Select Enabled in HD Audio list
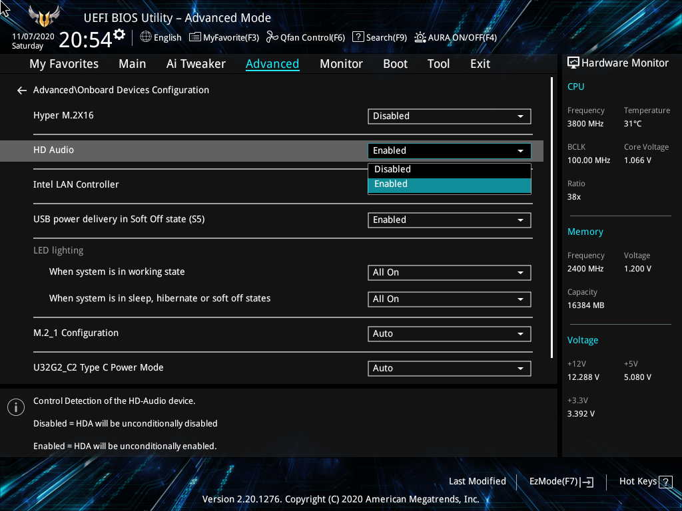 pyautogui.click(x=450, y=185)
